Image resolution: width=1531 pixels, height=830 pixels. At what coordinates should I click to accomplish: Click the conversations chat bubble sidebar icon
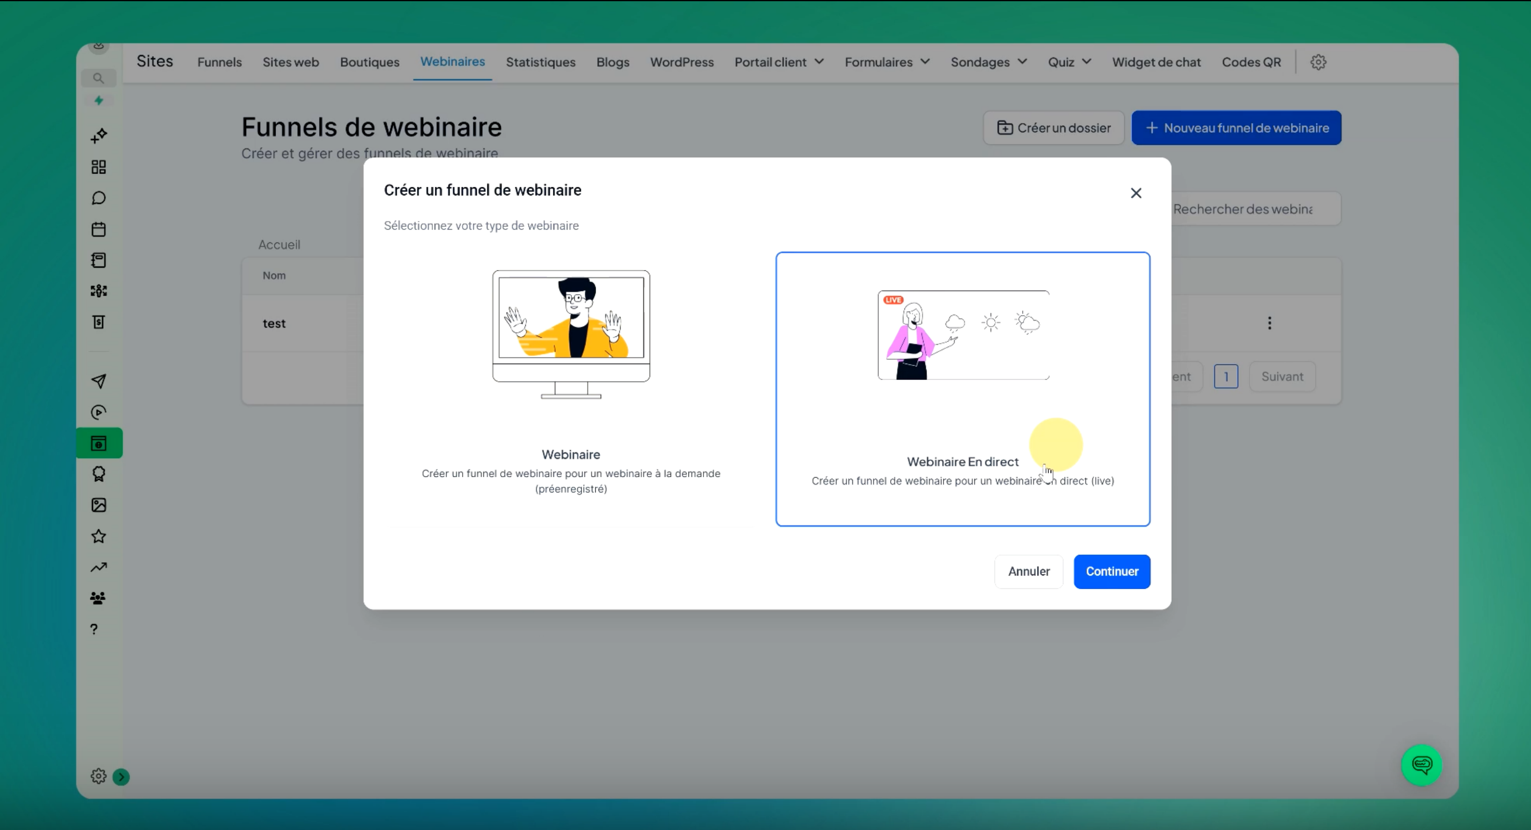pos(99,198)
